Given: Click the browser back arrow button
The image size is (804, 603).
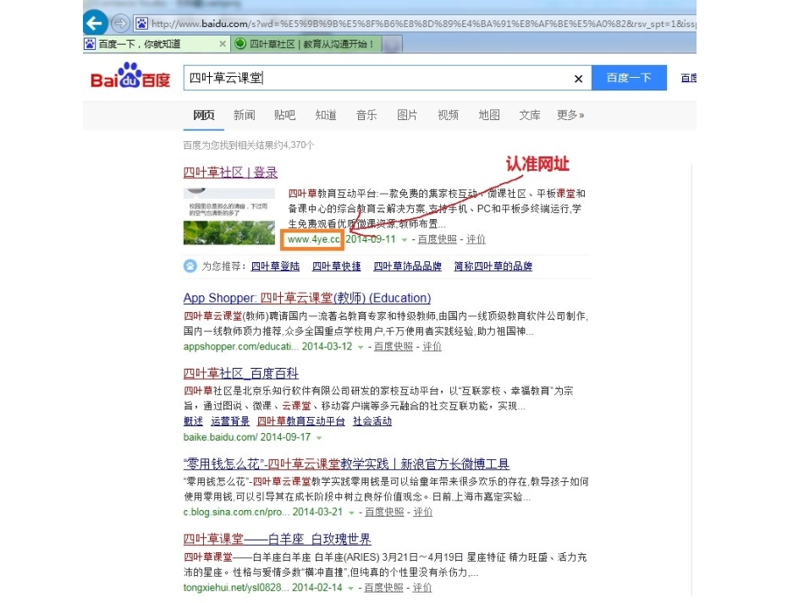Looking at the screenshot, I should click(95, 23).
